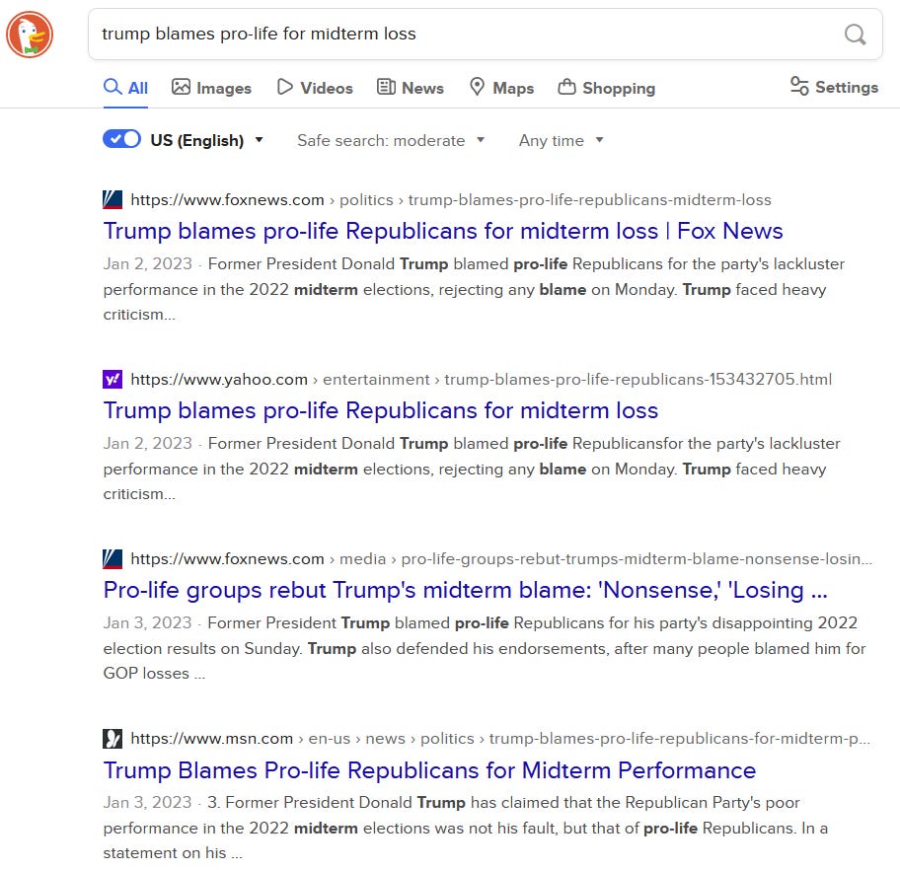Switch to the Maps tab
900x870 pixels.
(x=501, y=88)
